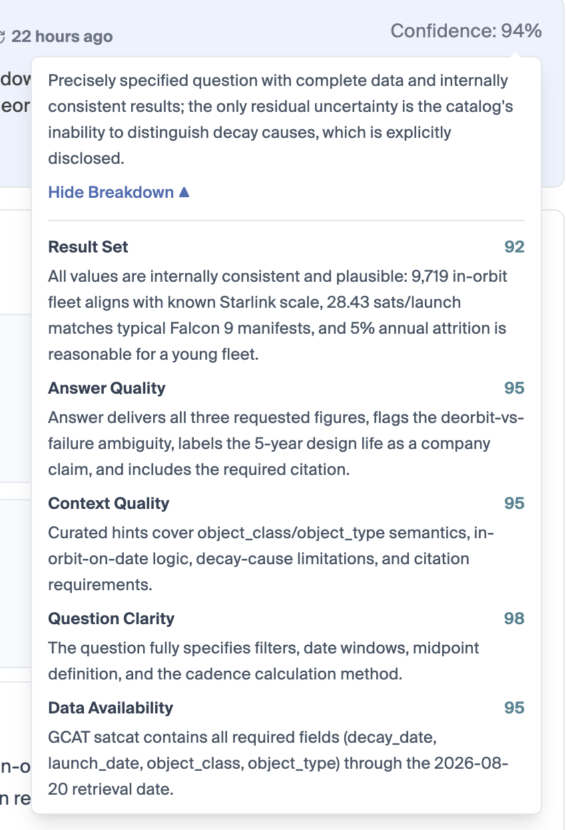Collapse the panel via Hide Breakdown link
The width and height of the screenshot is (566, 830).
click(119, 193)
